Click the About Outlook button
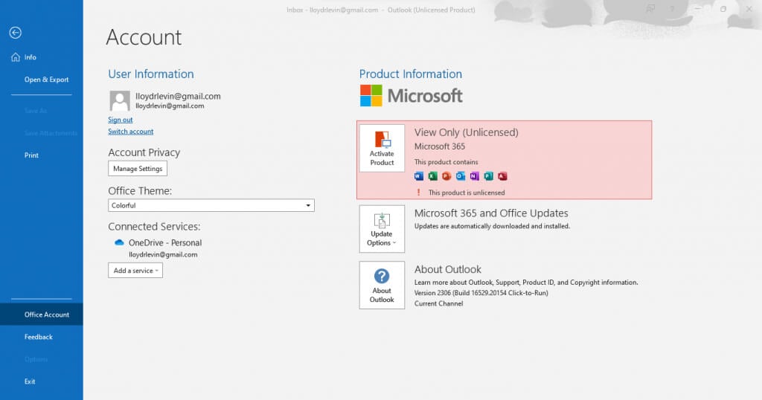Screen dimensions: 762x400 [382, 285]
